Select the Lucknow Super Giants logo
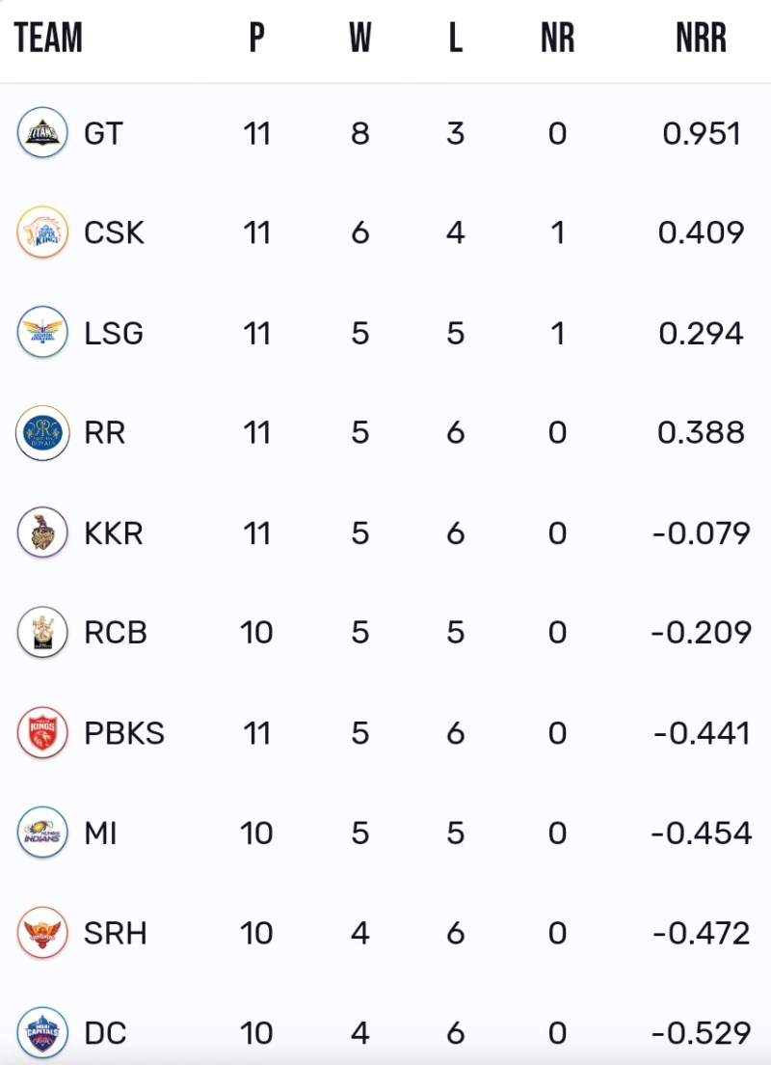The image size is (771, 1065). [x=42, y=333]
